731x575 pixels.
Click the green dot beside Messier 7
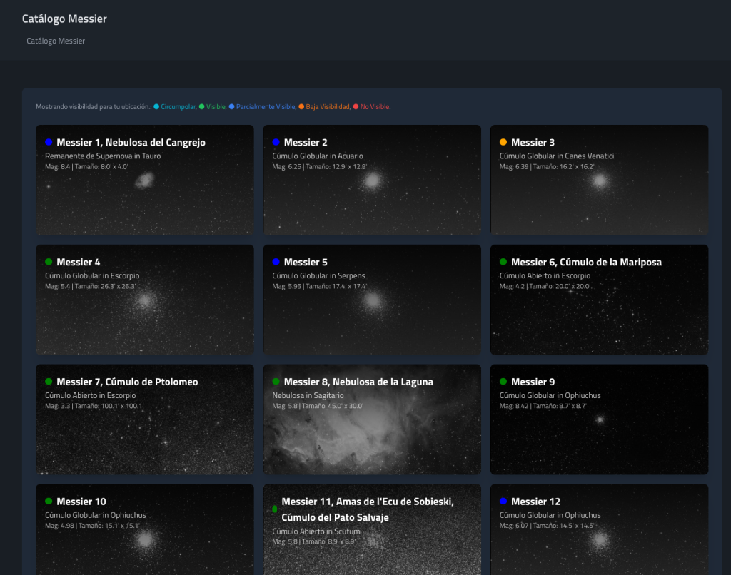pos(49,382)
